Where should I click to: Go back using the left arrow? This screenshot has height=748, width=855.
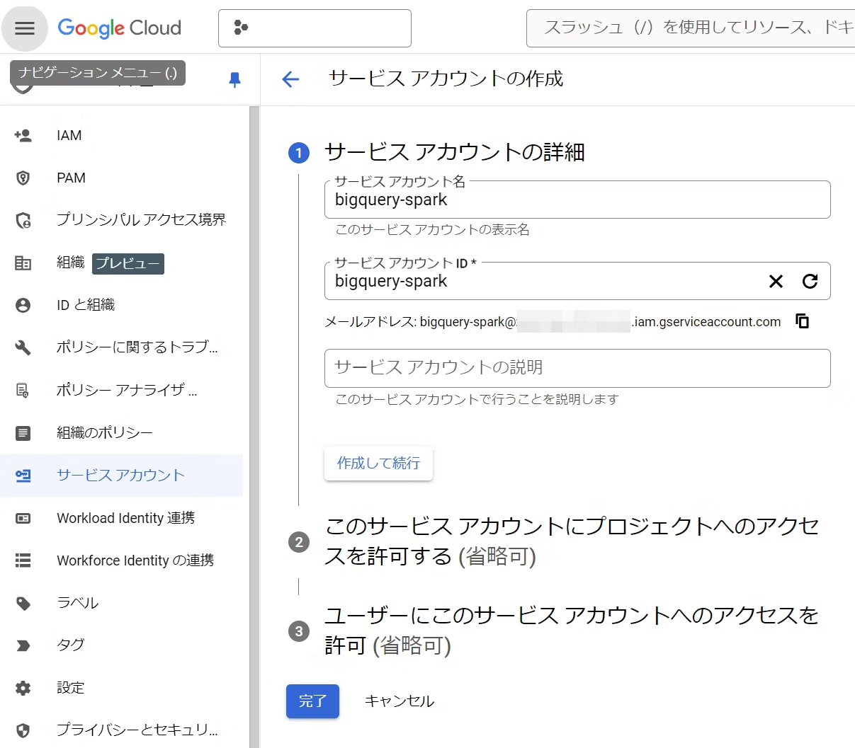290,79
